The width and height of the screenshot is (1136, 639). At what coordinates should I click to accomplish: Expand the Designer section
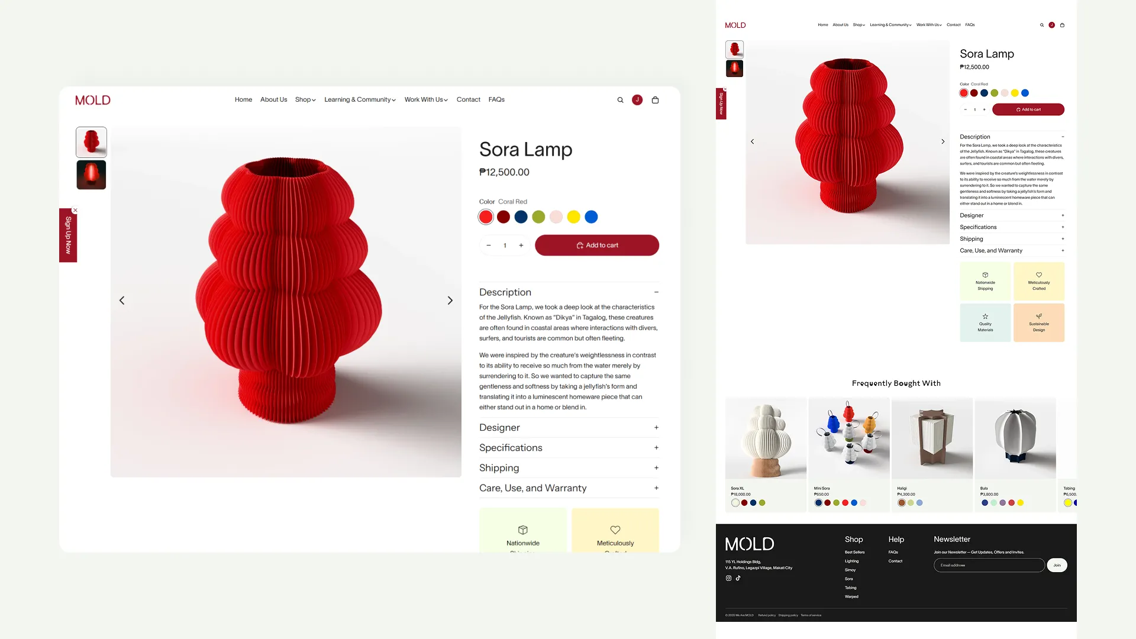coord(569,427)
